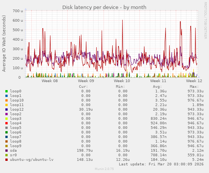Click the Munin 2.0.75 footer text
209x173 pixels.
pyautogui.click(x=104, y=169)
